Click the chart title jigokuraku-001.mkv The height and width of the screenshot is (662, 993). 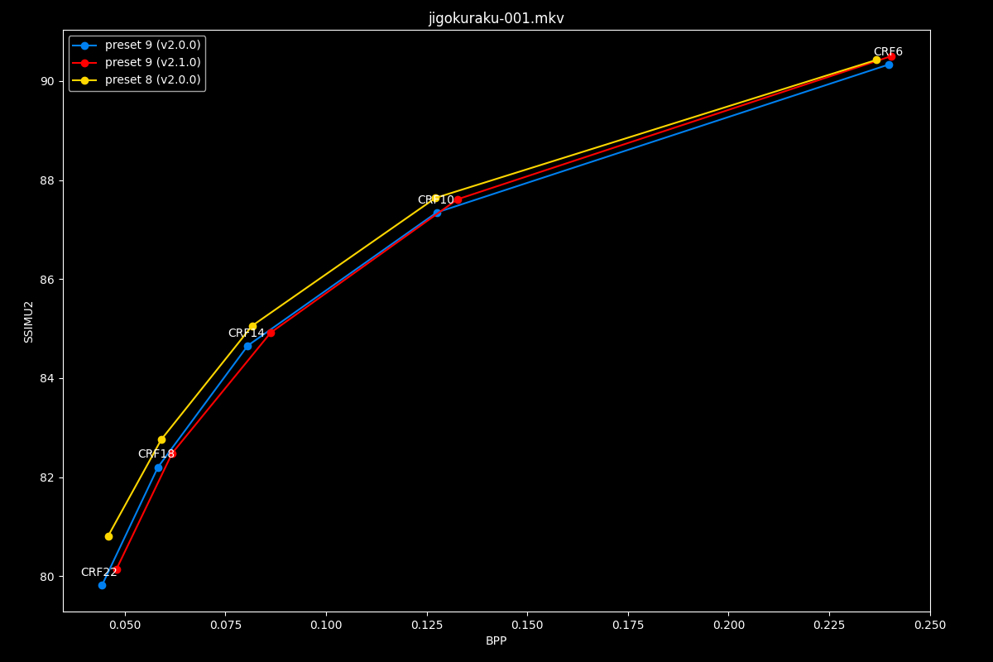tap(496, 18)
